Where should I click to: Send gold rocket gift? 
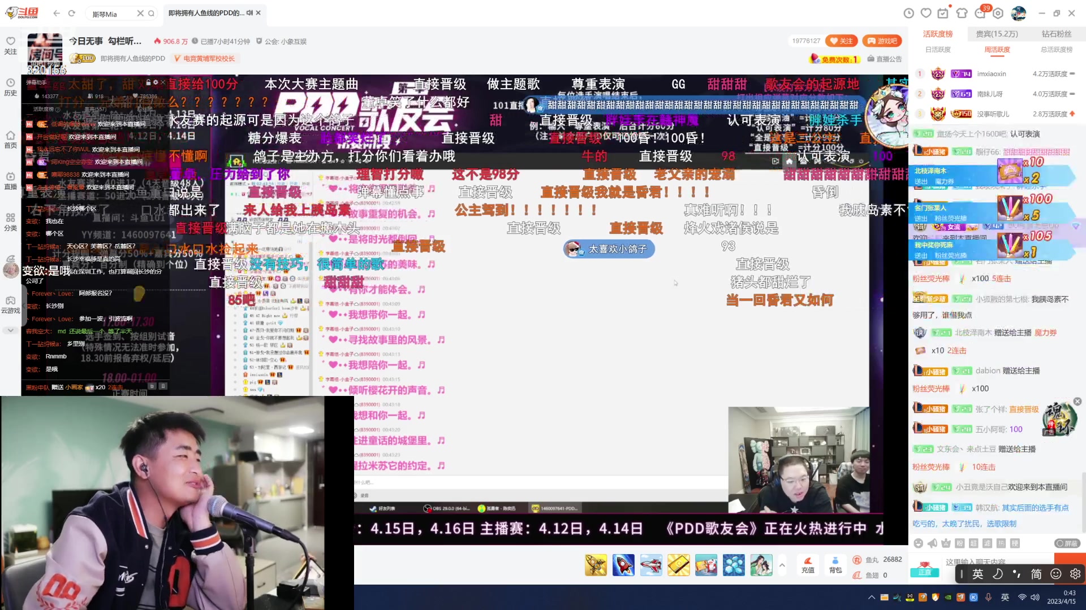(x=596, y=565)
